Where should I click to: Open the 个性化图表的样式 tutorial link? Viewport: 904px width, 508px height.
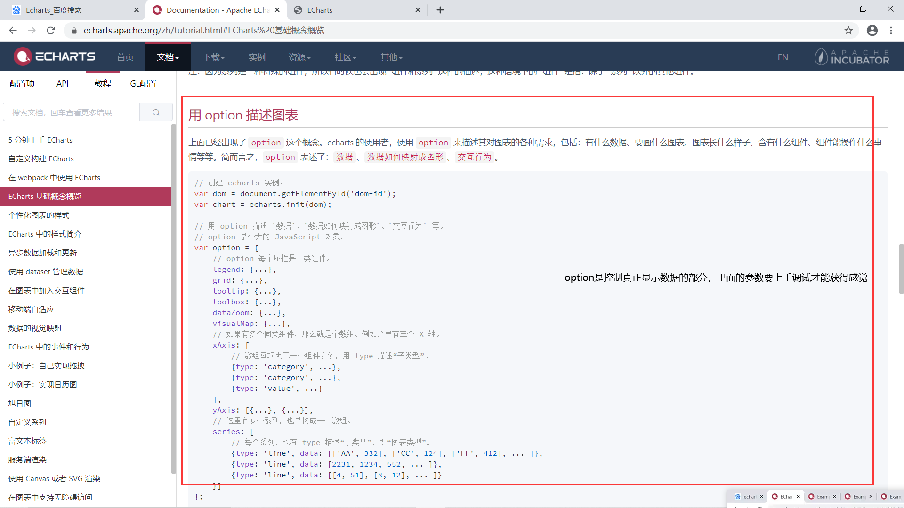[x=39, y=215]
